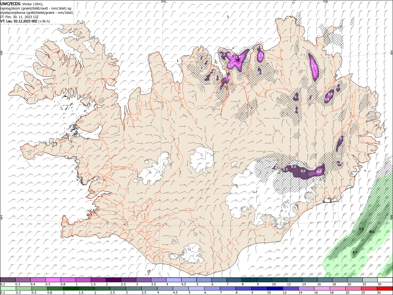Pick the white upper swatch starting at 30
The height and width of the screenshot is (295, 393).
(x=385, y=280)
